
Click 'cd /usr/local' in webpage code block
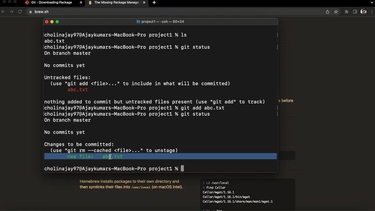click(217, 183)
